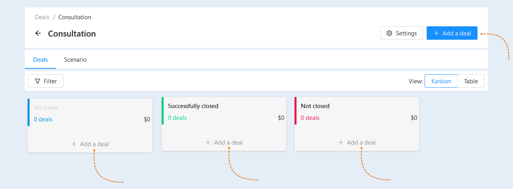Click plus icon in Not closed column
The image size is (513, 189).
(341, 143)
